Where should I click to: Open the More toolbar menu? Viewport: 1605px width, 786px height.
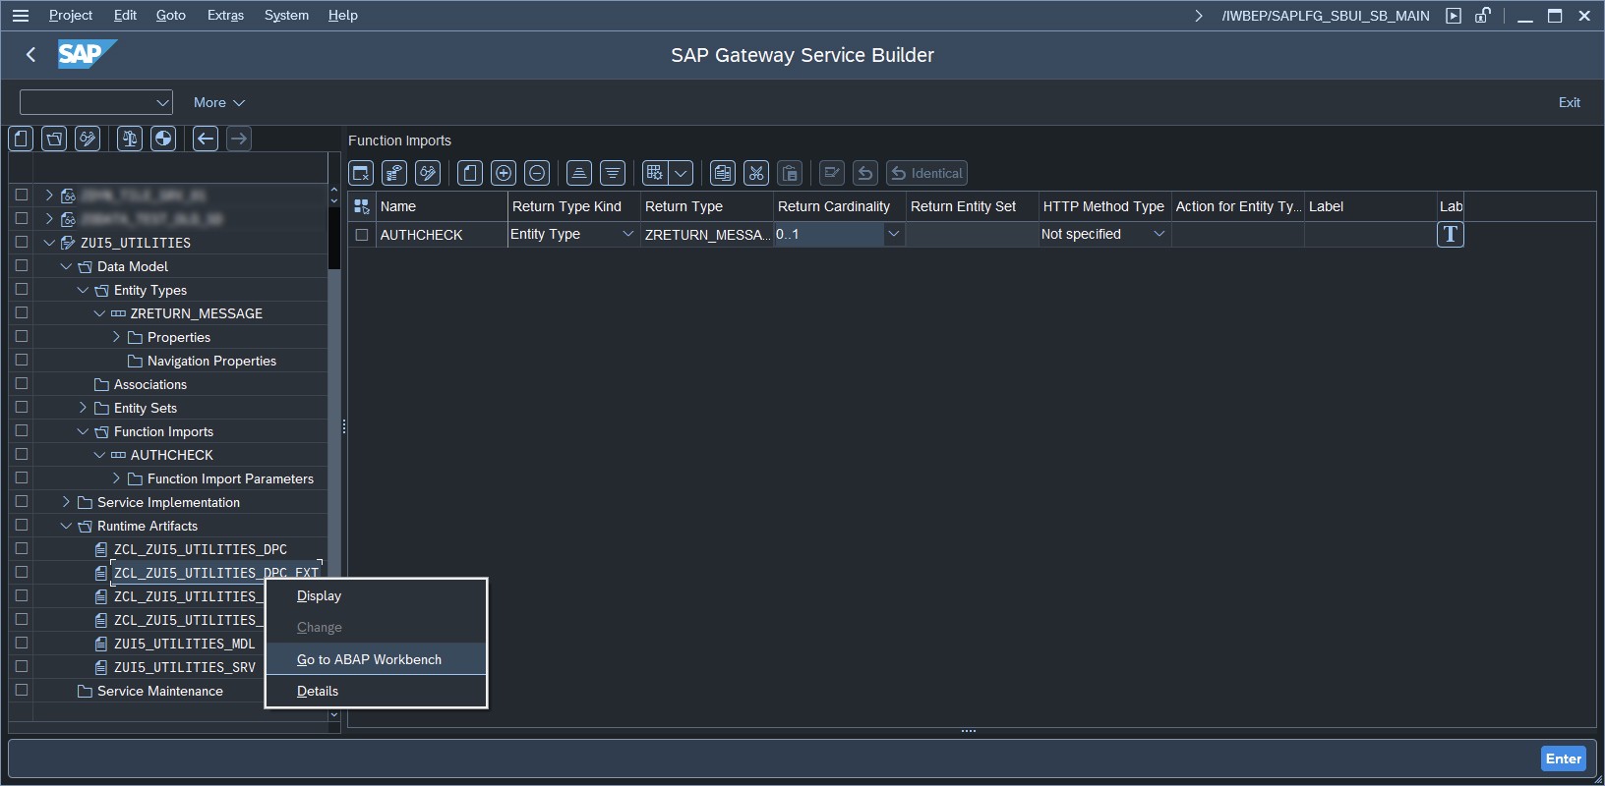(218, 102)
